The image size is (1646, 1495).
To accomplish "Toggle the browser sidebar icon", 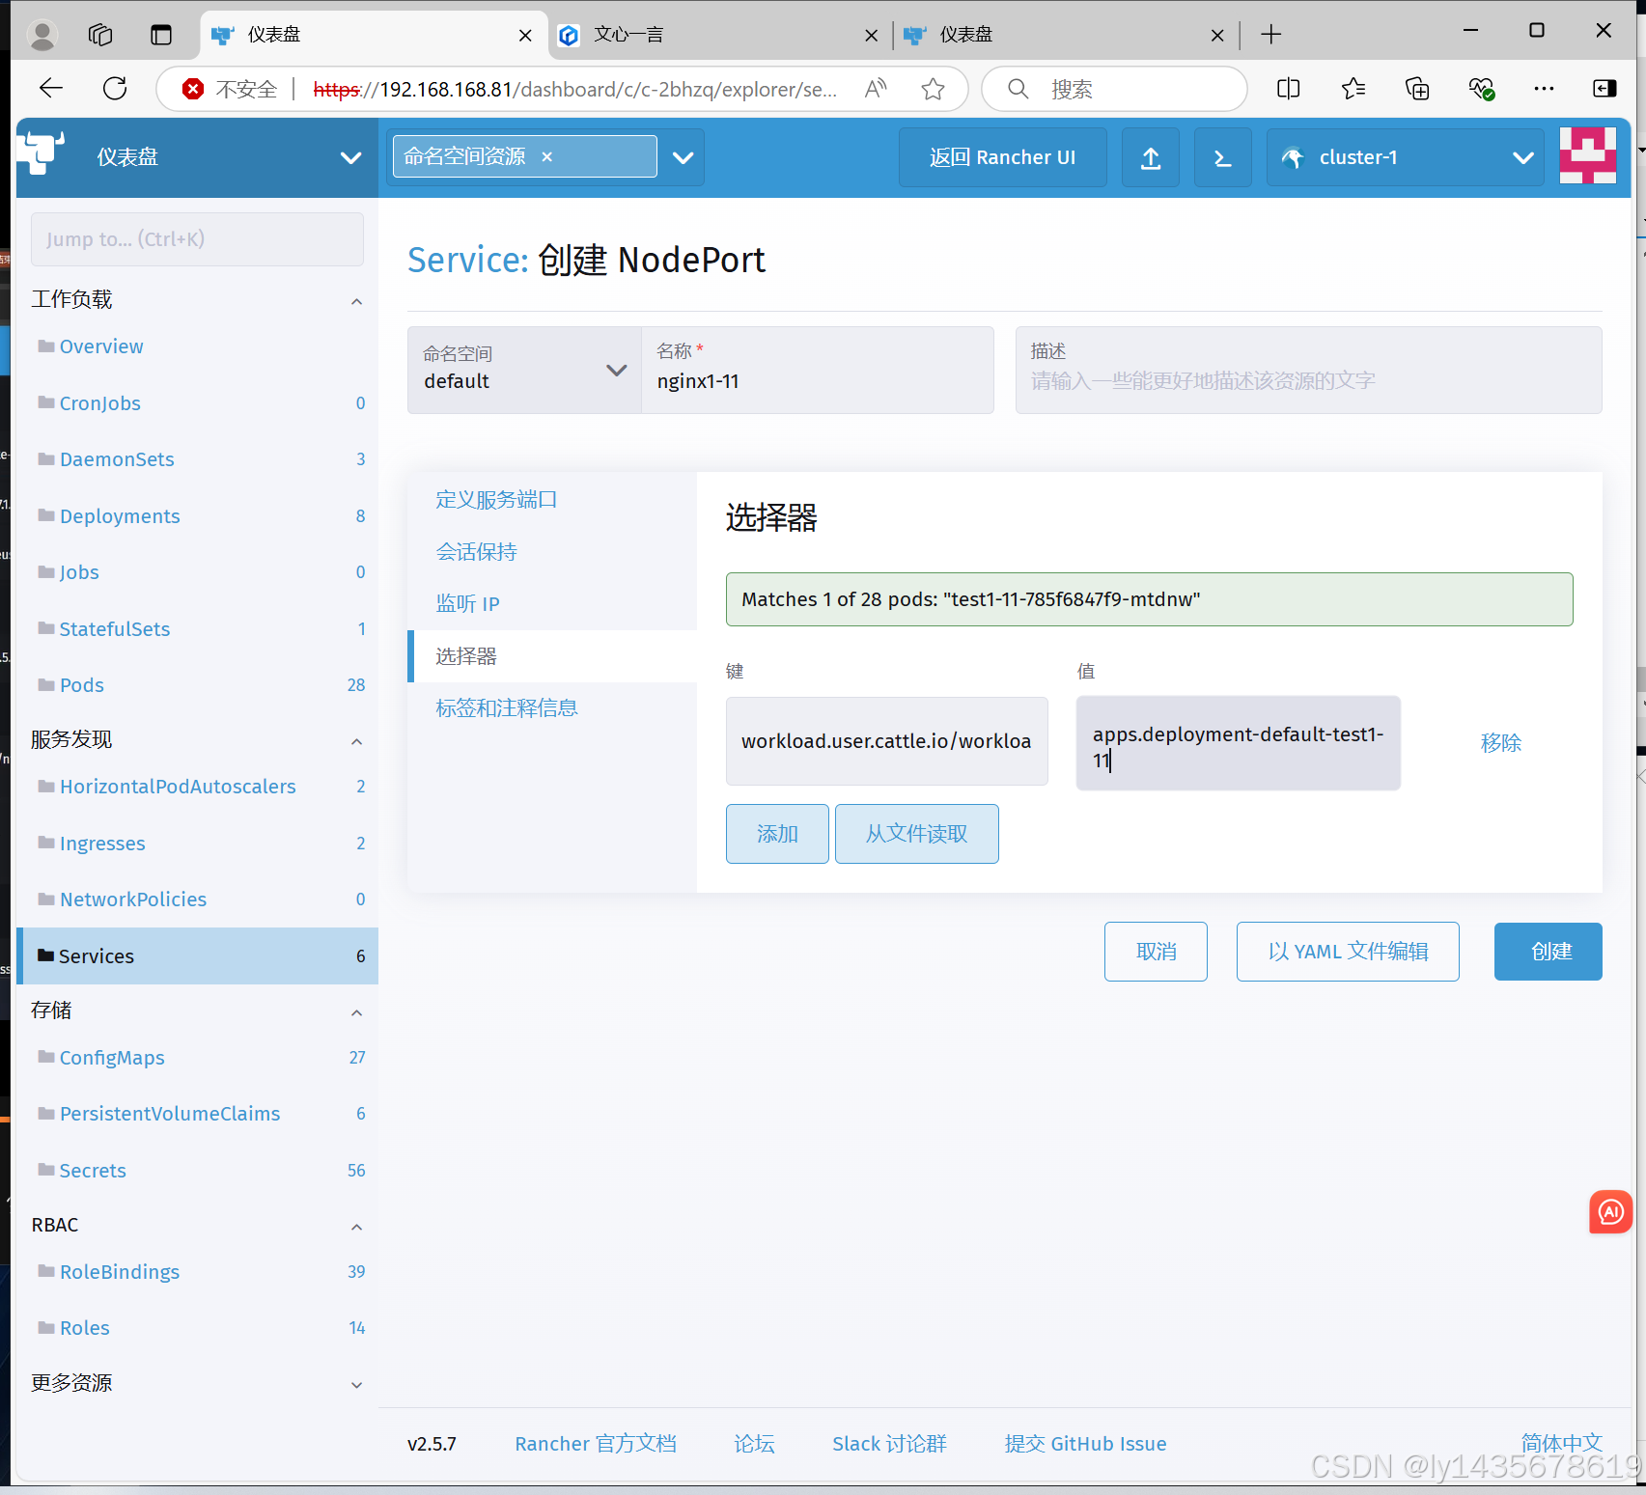I will coord(1604,89).
